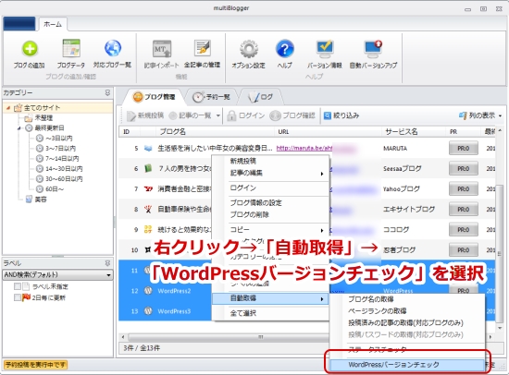This screenshot has height=375, width=509.
Task: Choose ブログの削除 menu item
Action: click(x=270, y=214)
